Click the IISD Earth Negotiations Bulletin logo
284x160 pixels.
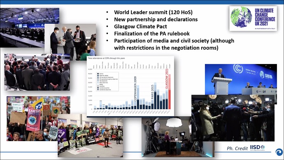click(257, 148)
